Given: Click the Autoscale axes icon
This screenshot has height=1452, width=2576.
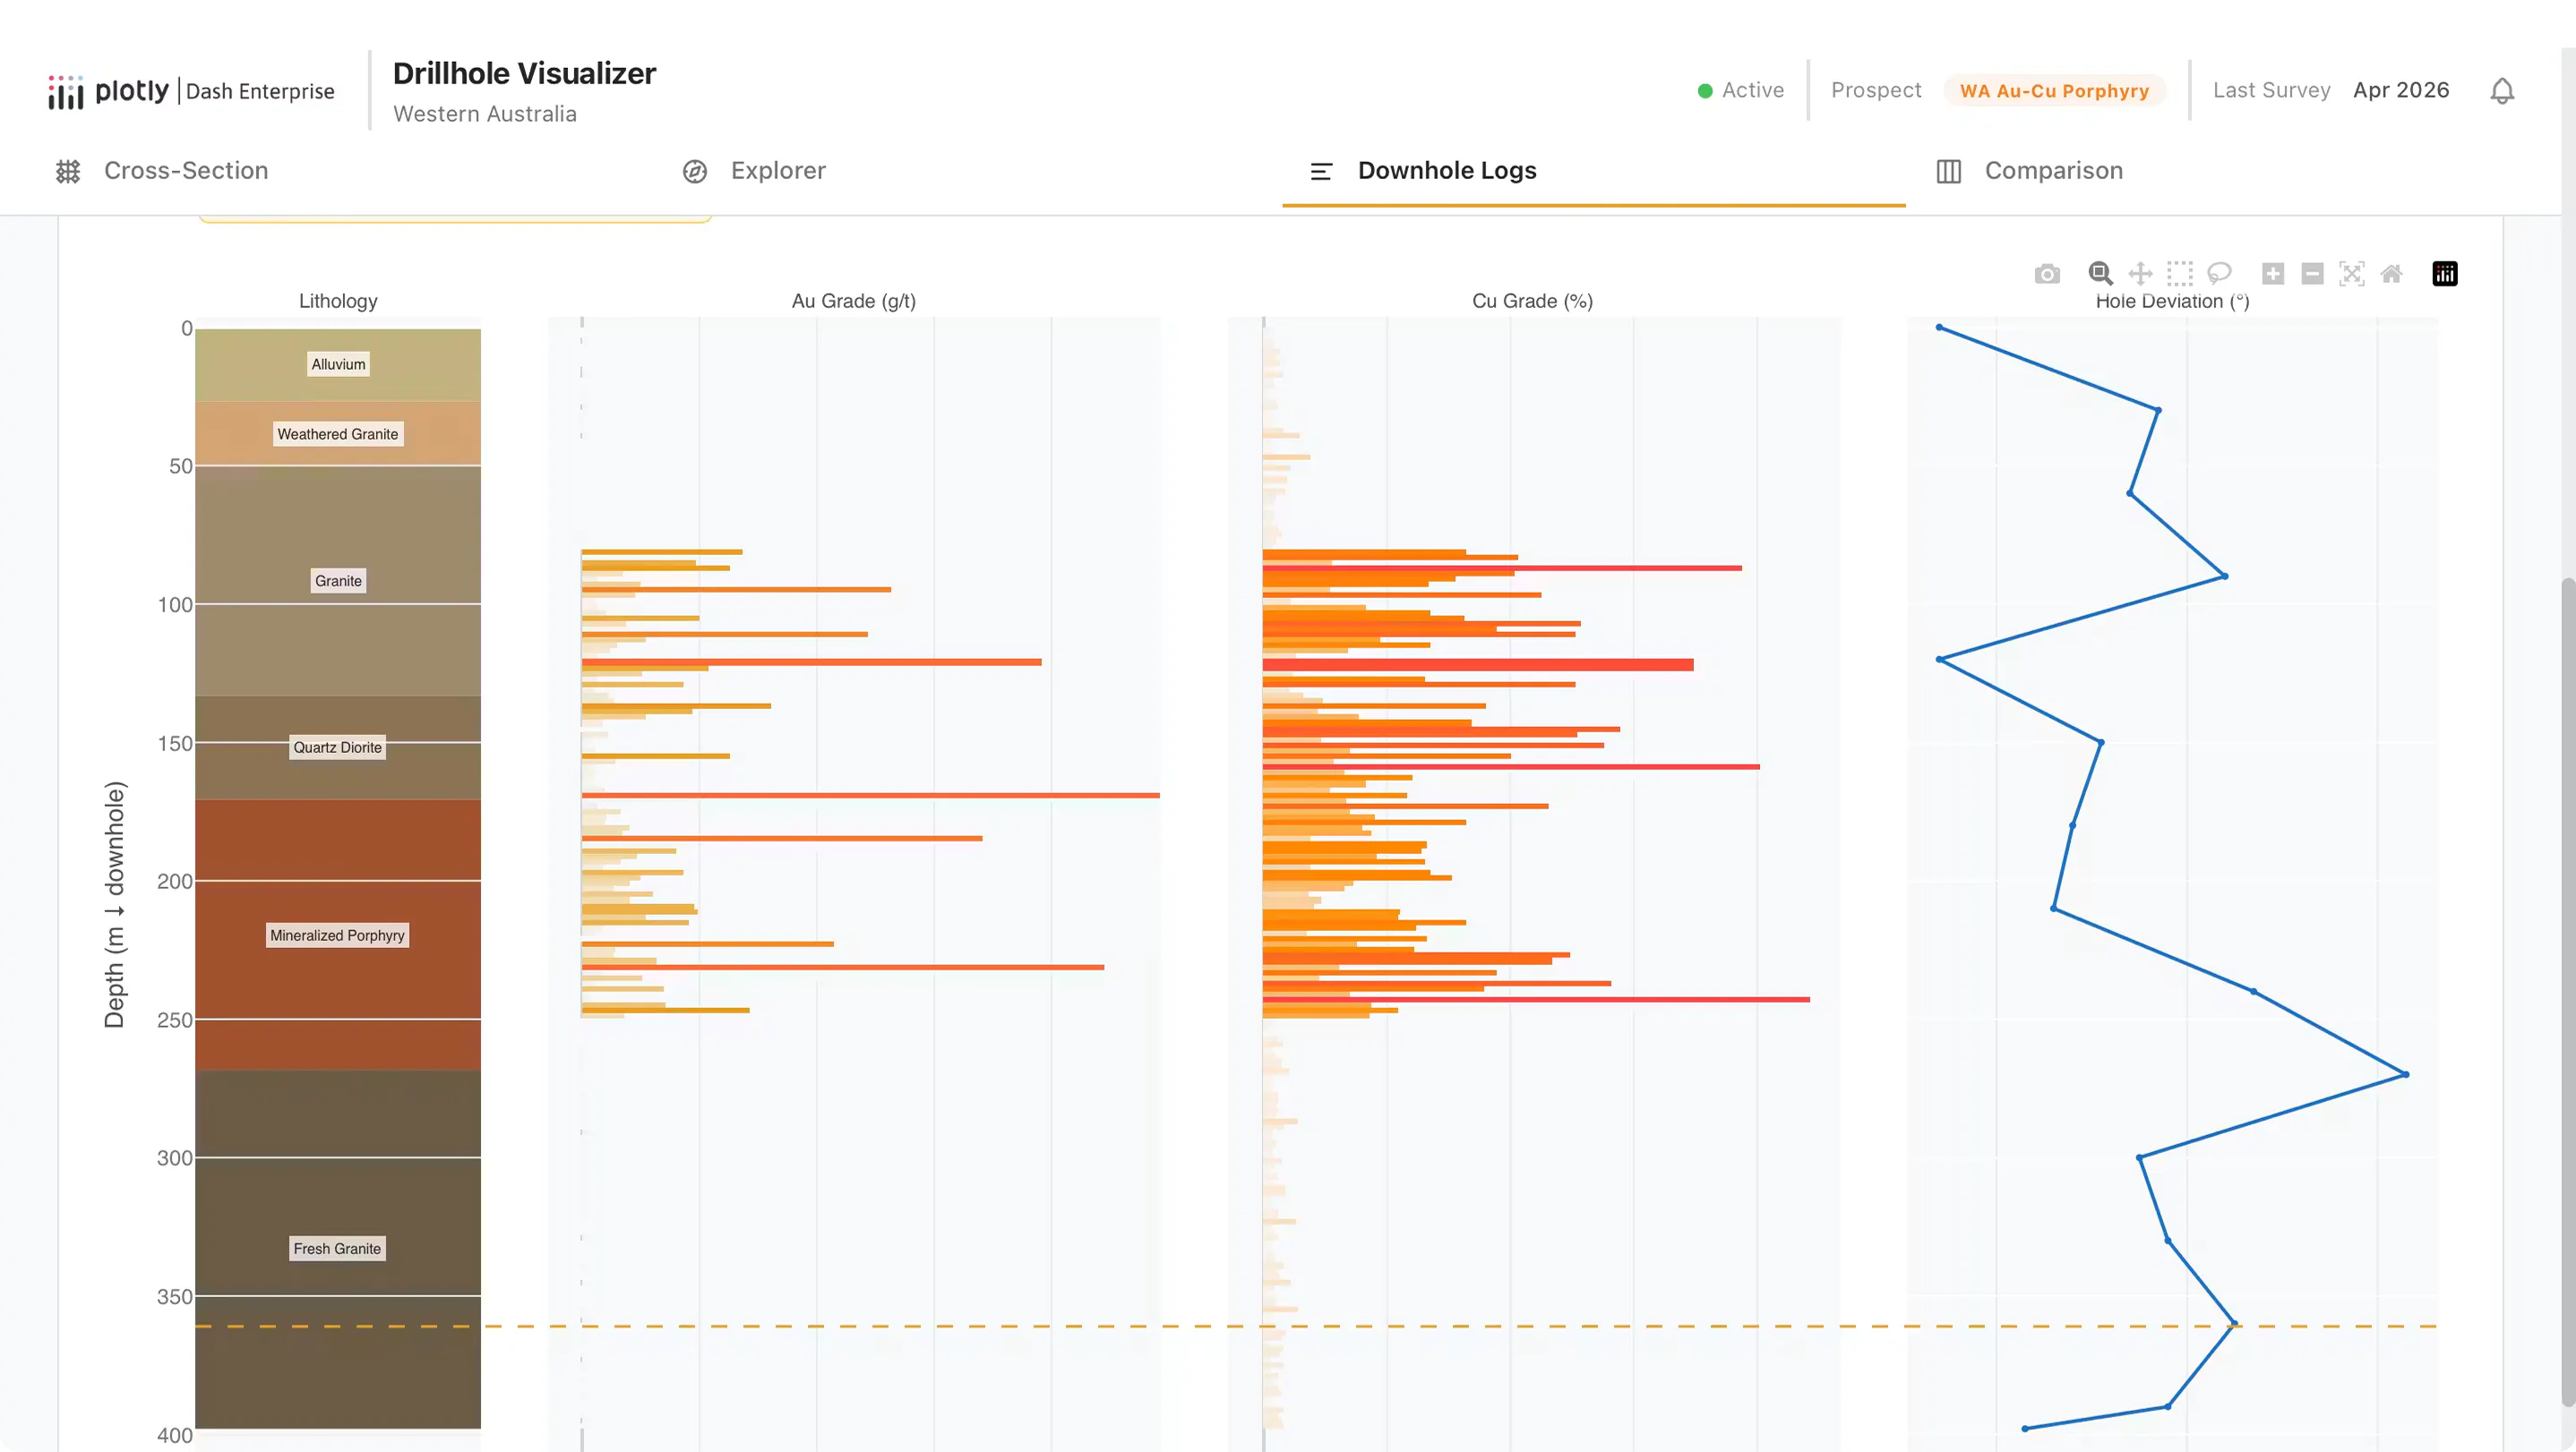Looking at the screenshot, I should point(2352,274).
